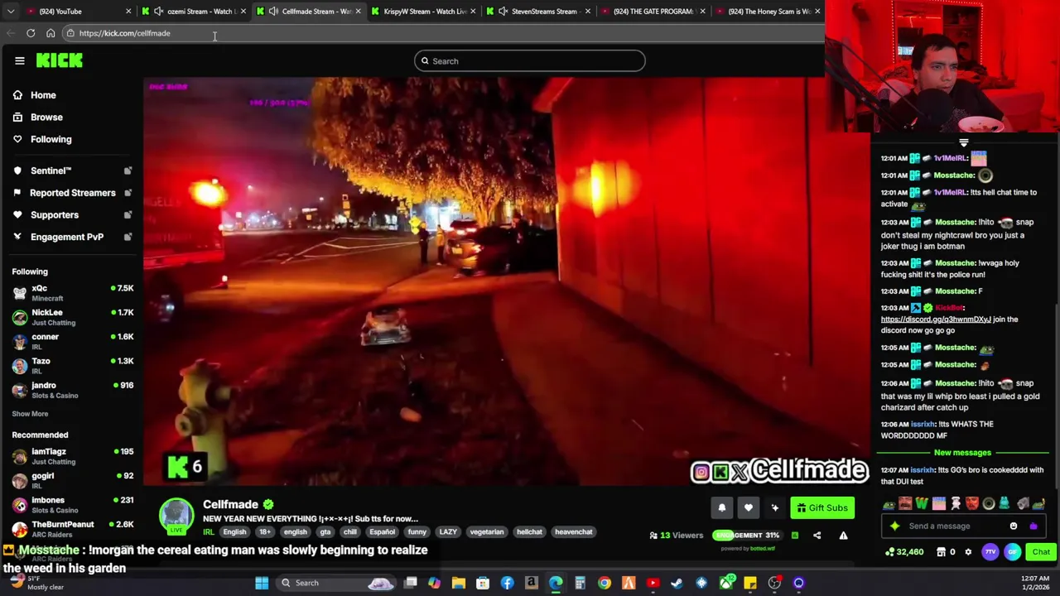Open Following in Kick sidebar
The image size is (1060, 596).
coord(51,139)
